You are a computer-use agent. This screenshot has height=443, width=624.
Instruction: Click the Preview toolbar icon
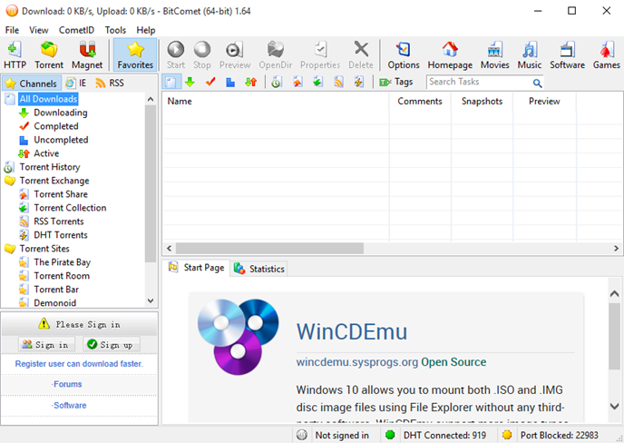coord(235,55)
